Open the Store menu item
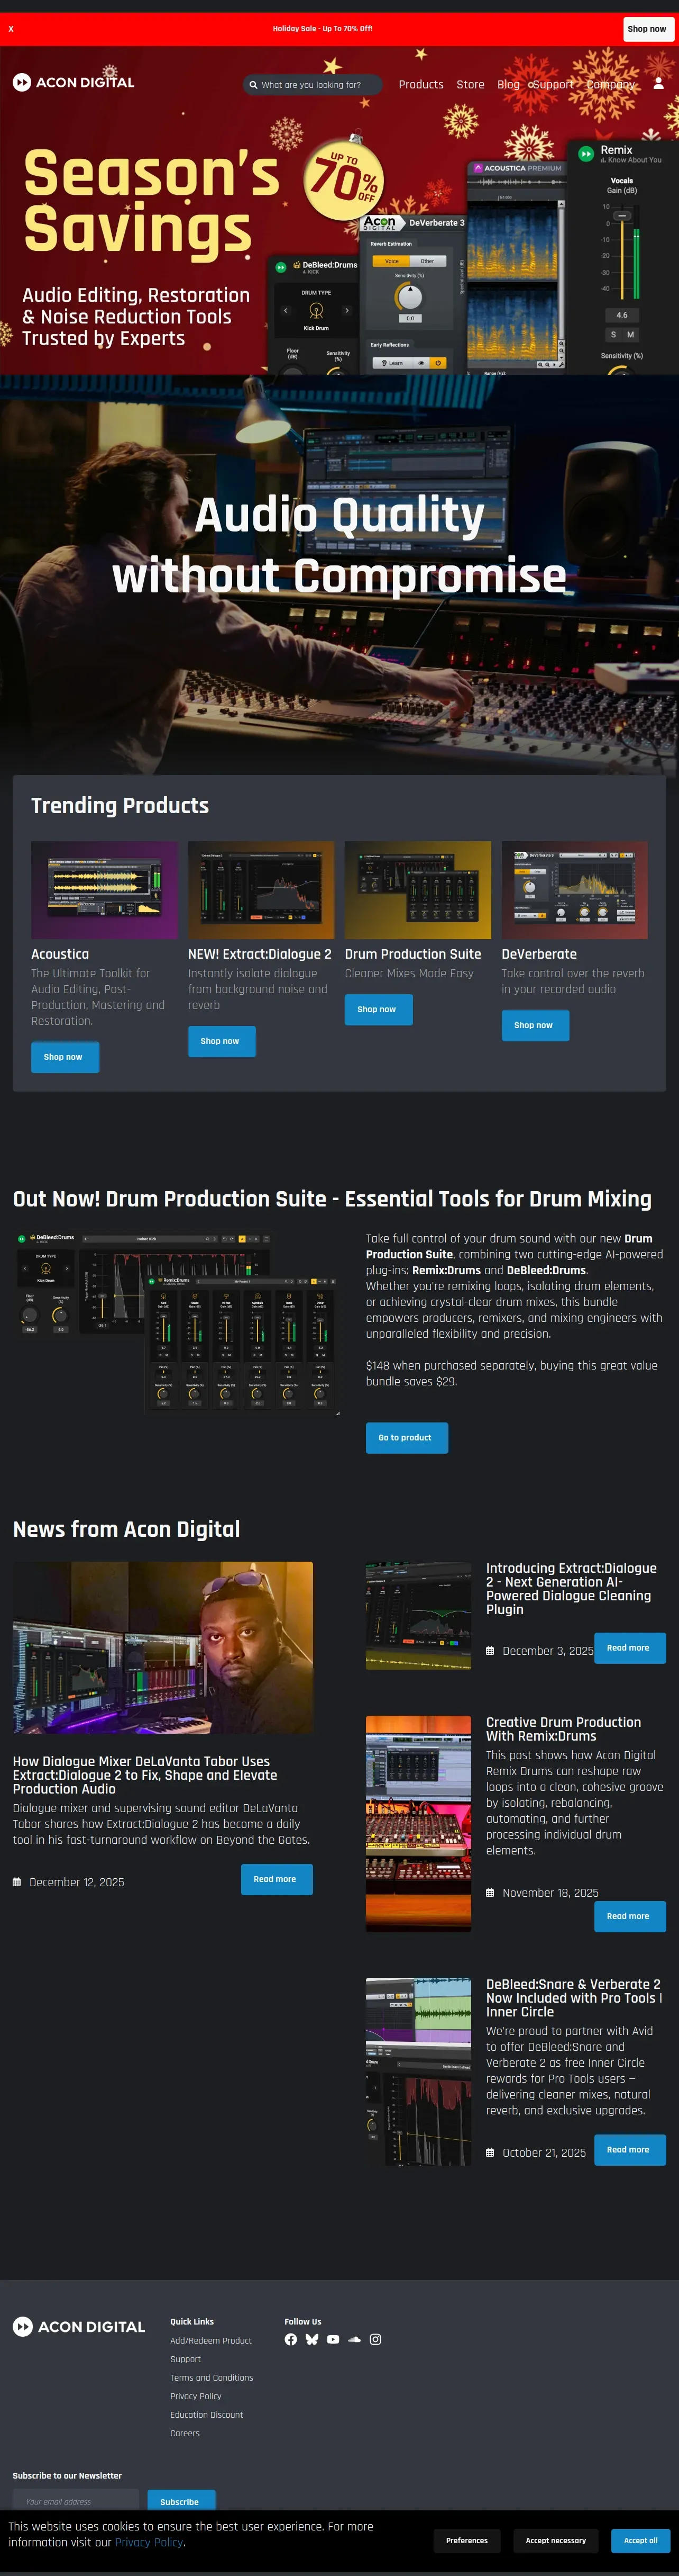 (470, 85)
